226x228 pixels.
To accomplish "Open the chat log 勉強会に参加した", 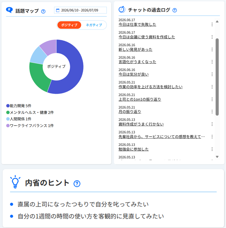I will [134, 149].
